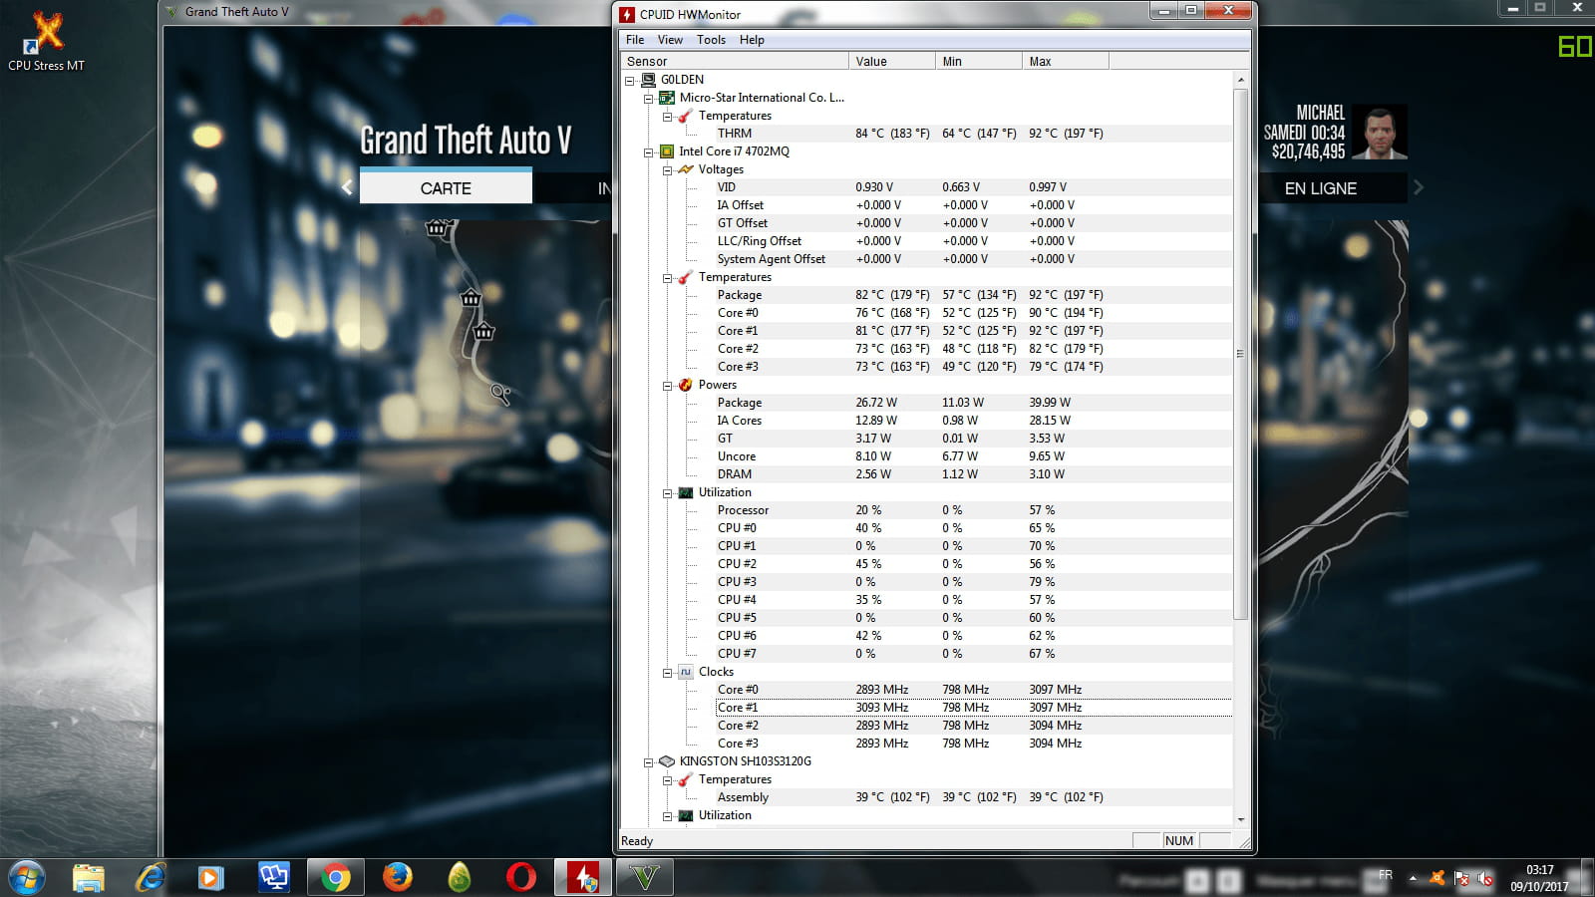Launch Opera from the taskbar
The image size is (1595, 897).
coord(520,878)
